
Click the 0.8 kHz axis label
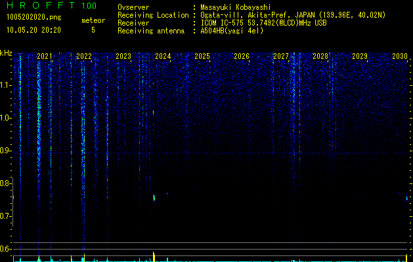(x=6, y=183)
